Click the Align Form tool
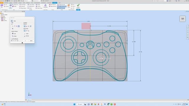189x106 pixels. coord(15,5)
